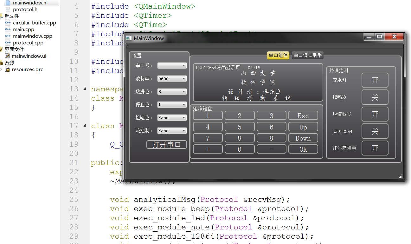The image size is (411, 244).
Task: Select resources.qrc in the project tree
Action: (x=27, y=69)
